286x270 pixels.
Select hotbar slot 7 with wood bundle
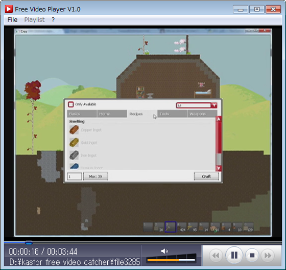click(x=215, y=227)
